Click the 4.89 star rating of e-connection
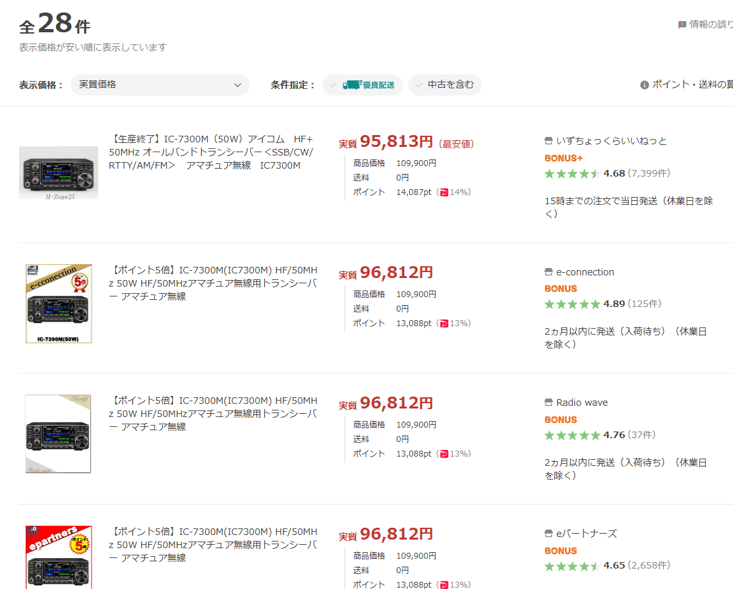 coord(572,304)
